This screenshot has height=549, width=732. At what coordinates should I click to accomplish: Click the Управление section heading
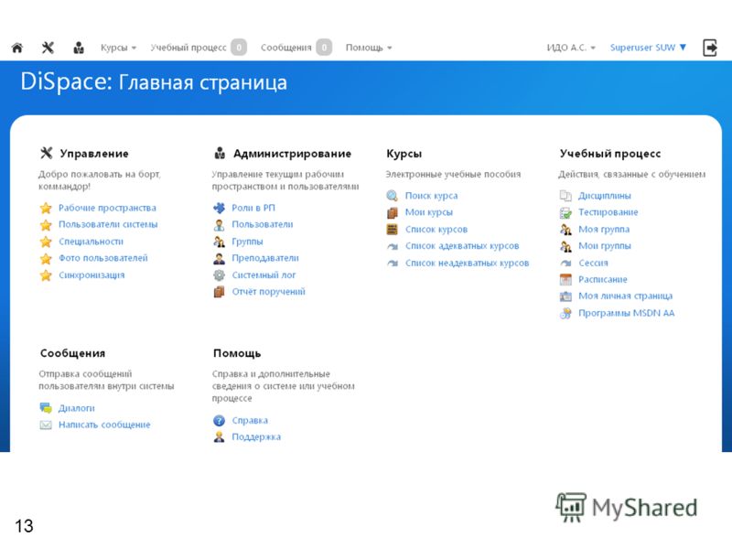click(94, 154)
